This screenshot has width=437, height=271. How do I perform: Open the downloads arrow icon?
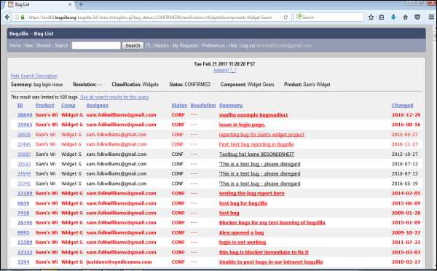pyautogui.click(x=393, y=17)
